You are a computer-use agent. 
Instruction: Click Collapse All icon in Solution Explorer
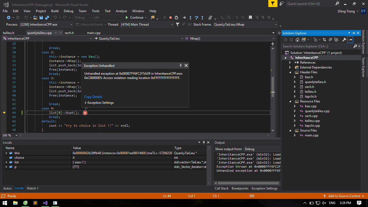pyautogui.click(x=330, y=40)
